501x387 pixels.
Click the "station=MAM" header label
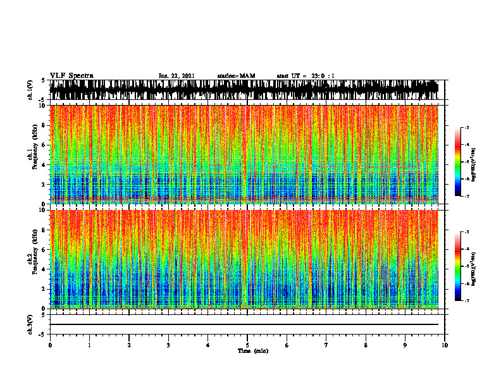pyautogui.click(x=236, y=76)
